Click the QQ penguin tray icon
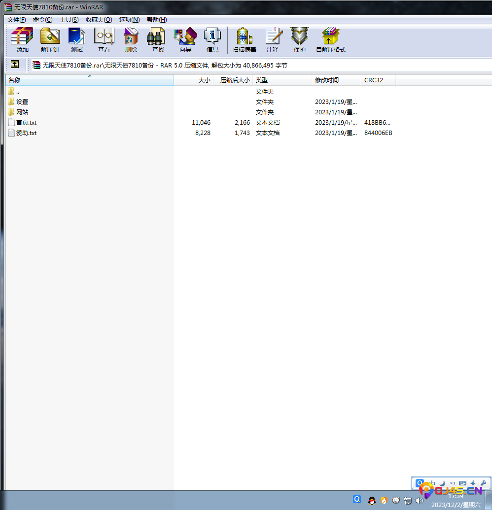Image resolution: width=492 pixels, height=510 pixels. [x=372, y=500]
